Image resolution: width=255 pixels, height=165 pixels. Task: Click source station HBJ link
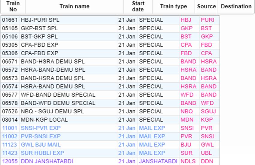[186, 20]
